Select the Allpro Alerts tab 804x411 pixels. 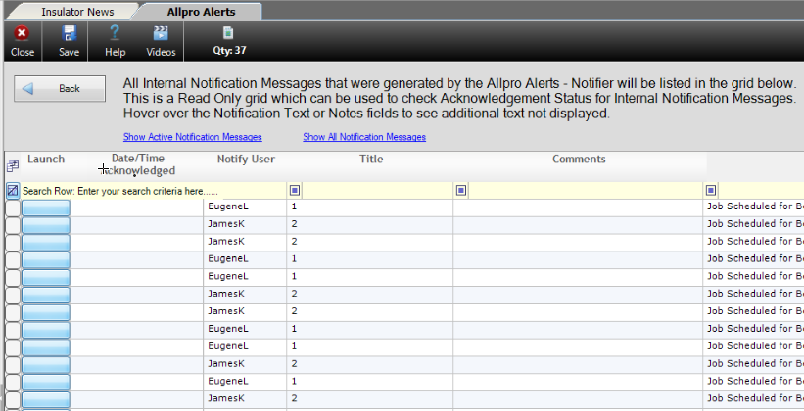click(x=201, y=12)
